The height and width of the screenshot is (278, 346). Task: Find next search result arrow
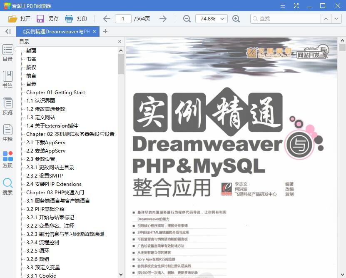click(336, 19)
